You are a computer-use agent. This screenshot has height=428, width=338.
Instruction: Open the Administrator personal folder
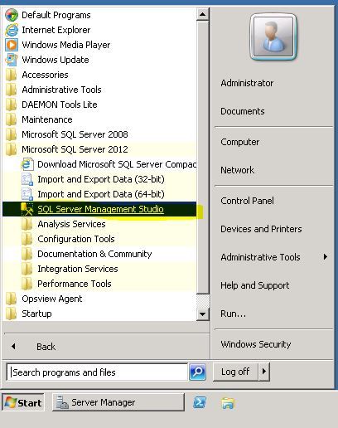[247, 83]
